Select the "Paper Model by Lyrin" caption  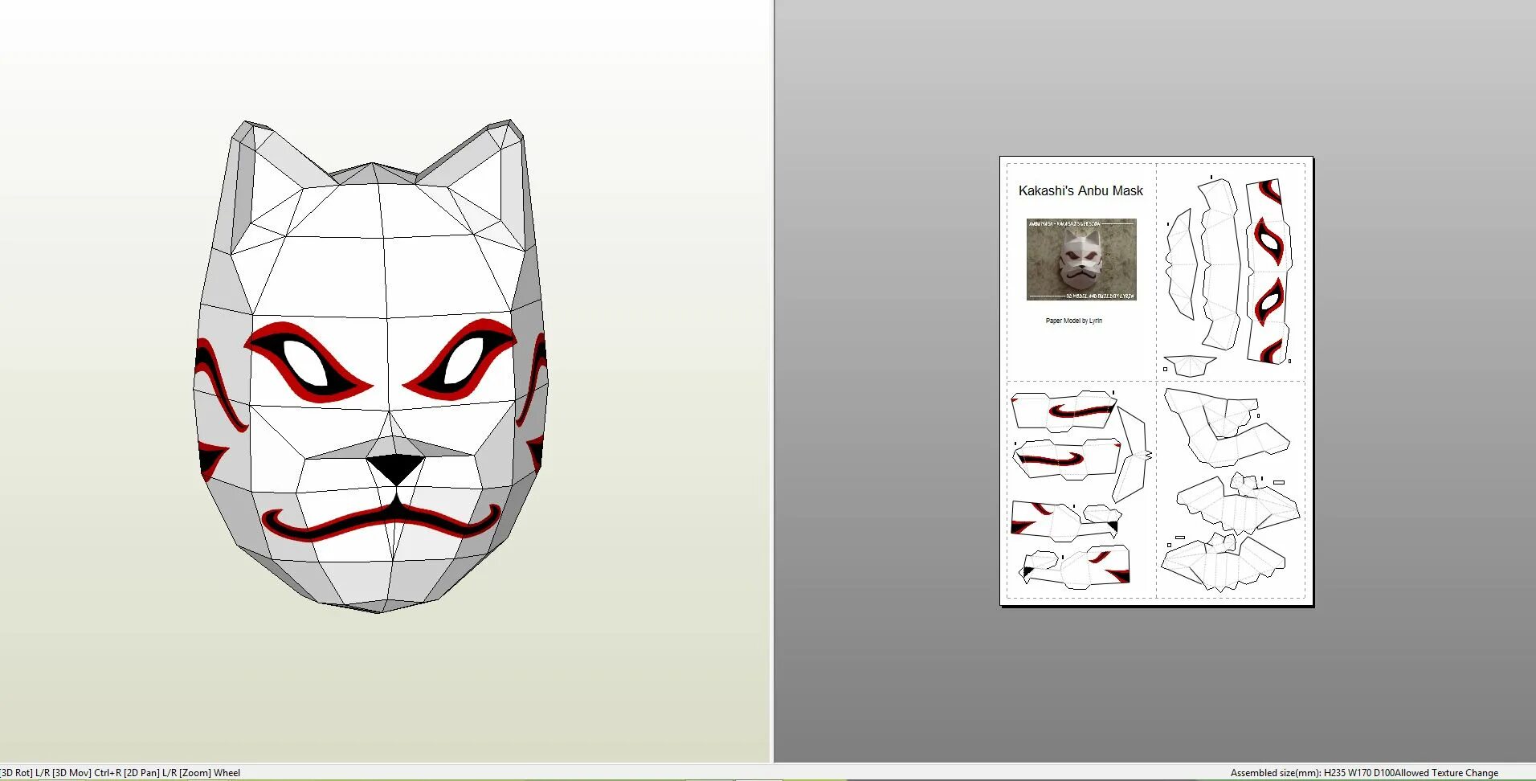(x=1073, y=321)
